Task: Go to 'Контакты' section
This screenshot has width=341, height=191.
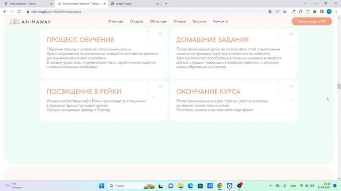Action: pyautogui.click(x=221, y=21)
